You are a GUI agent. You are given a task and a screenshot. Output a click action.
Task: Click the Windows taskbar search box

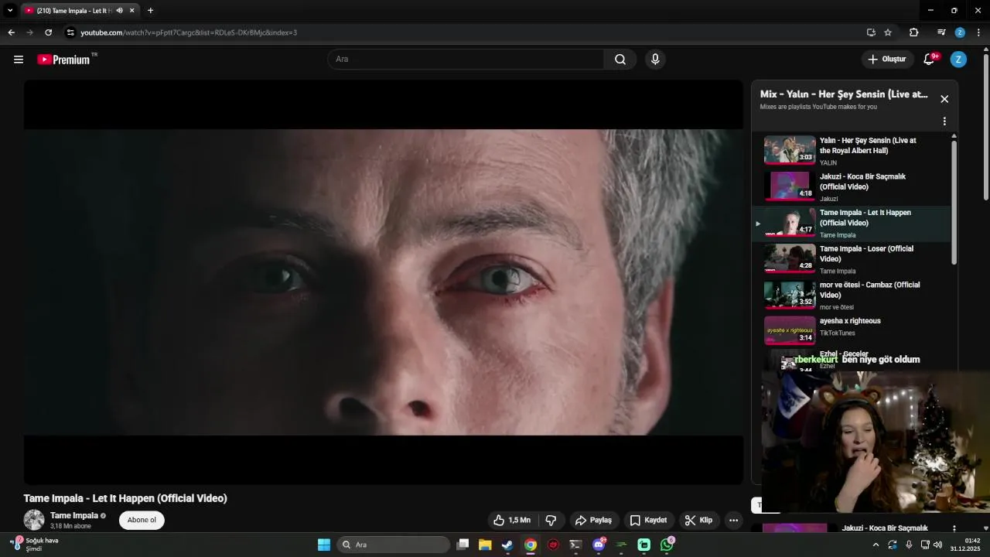(x=394, y=545)
